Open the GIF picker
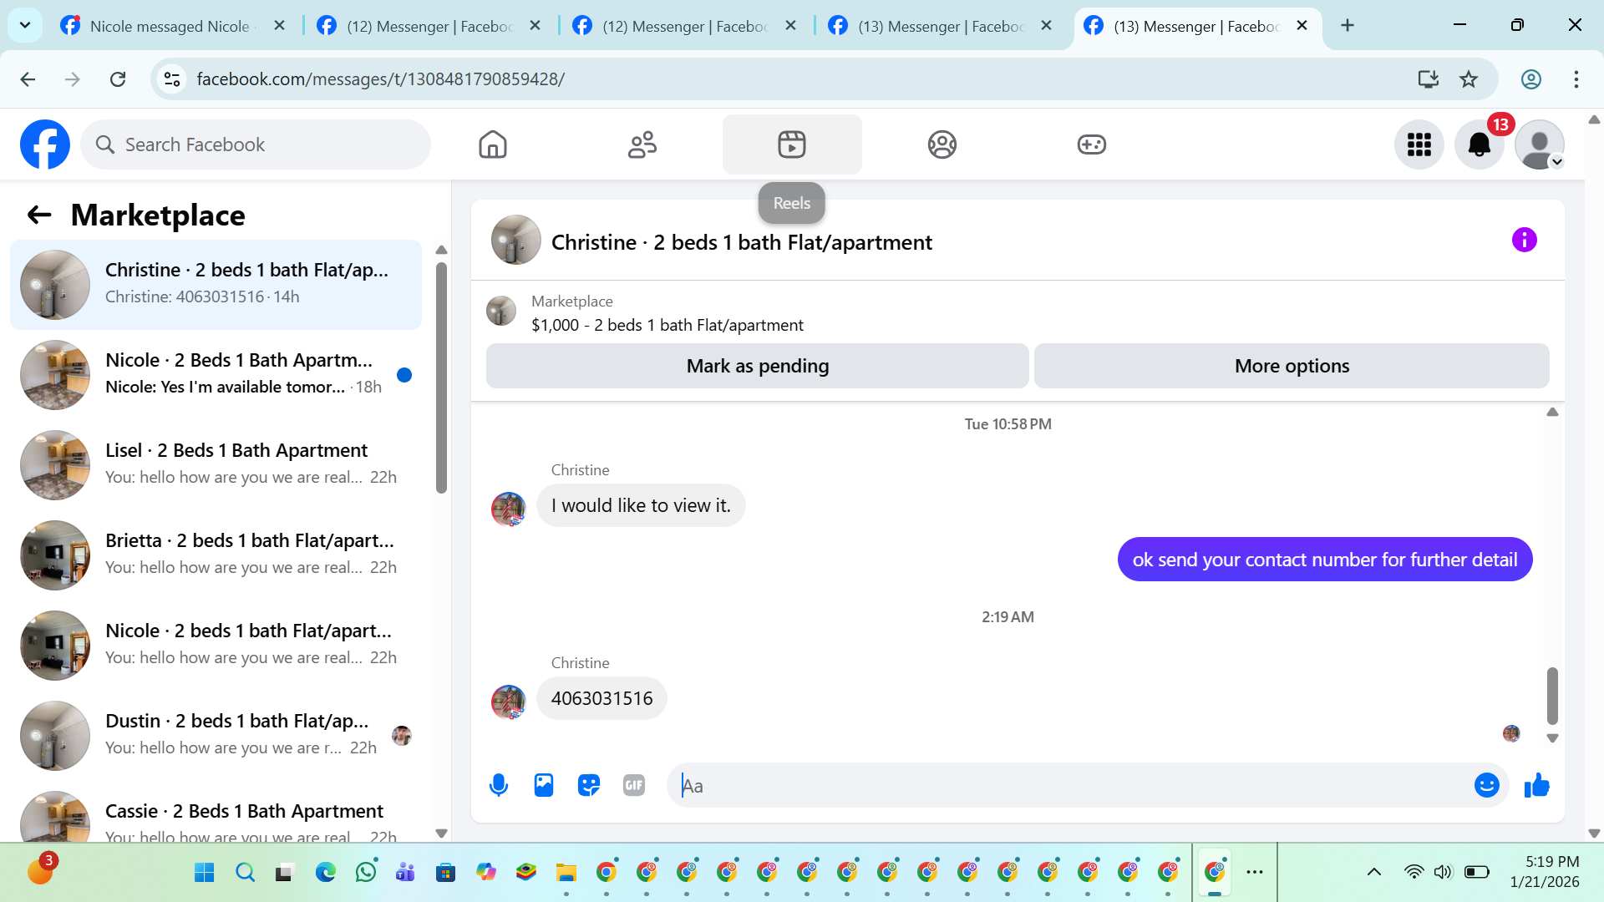The width and height of the screenshot is (1604, 902). 634,785
